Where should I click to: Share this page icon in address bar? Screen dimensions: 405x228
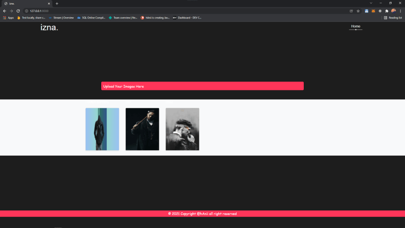click(351, 11)
